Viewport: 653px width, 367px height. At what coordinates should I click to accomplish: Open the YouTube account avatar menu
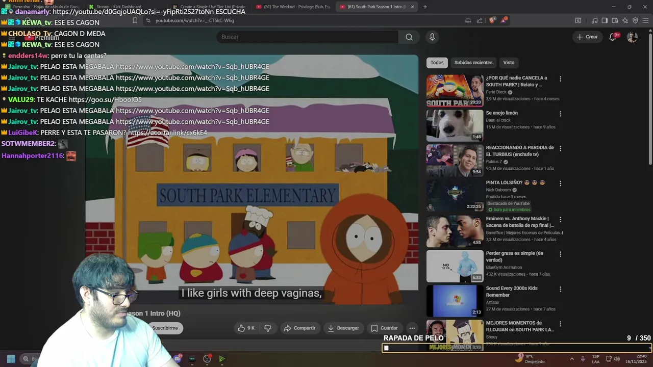[632, 37]
